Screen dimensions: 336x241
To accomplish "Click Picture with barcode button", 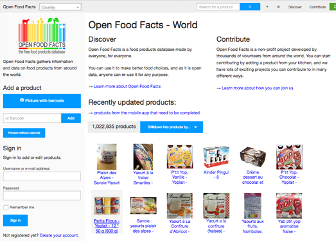I will pos(42,101).
